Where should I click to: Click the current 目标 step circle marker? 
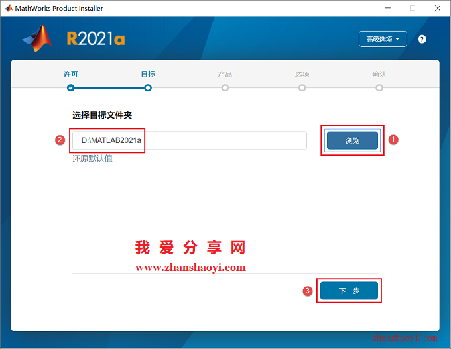click(148, 88)
